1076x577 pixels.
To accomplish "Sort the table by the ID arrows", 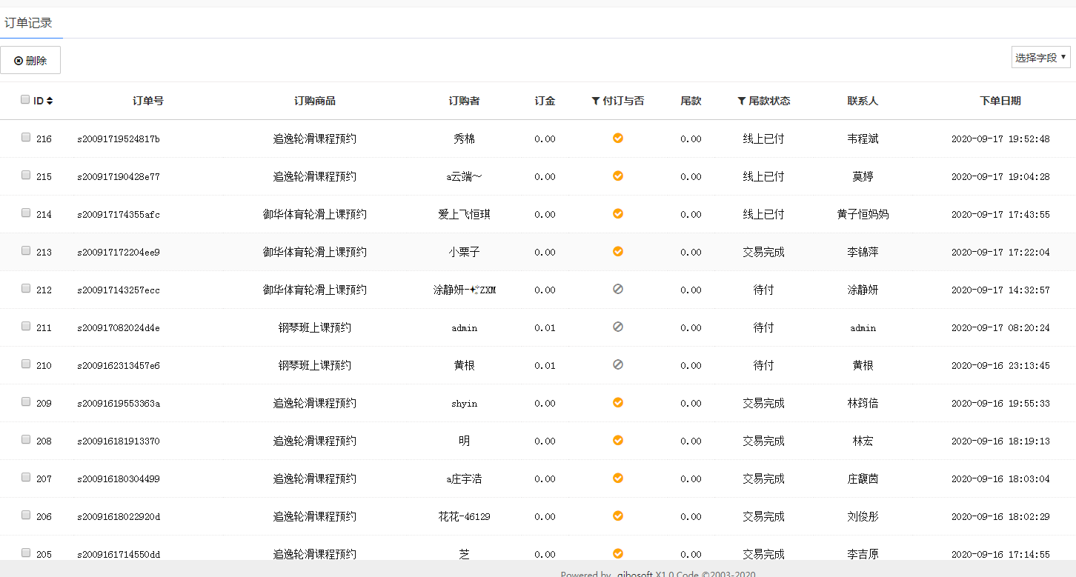I will tap(50, 101).
